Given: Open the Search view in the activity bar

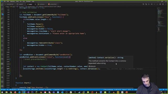Looking at the screenshot, I should click(x=2, y=9).
